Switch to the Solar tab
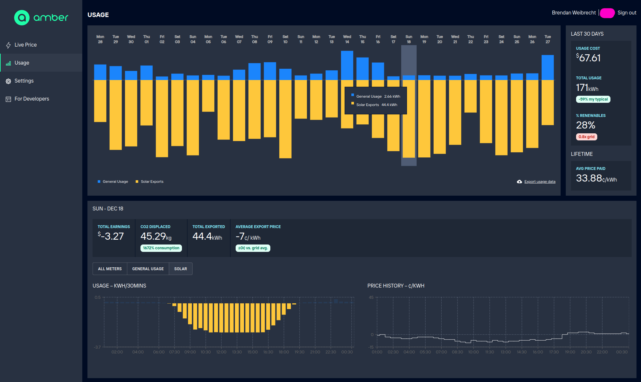The height and width of the screenshot is (382, 641). point(180,269)
